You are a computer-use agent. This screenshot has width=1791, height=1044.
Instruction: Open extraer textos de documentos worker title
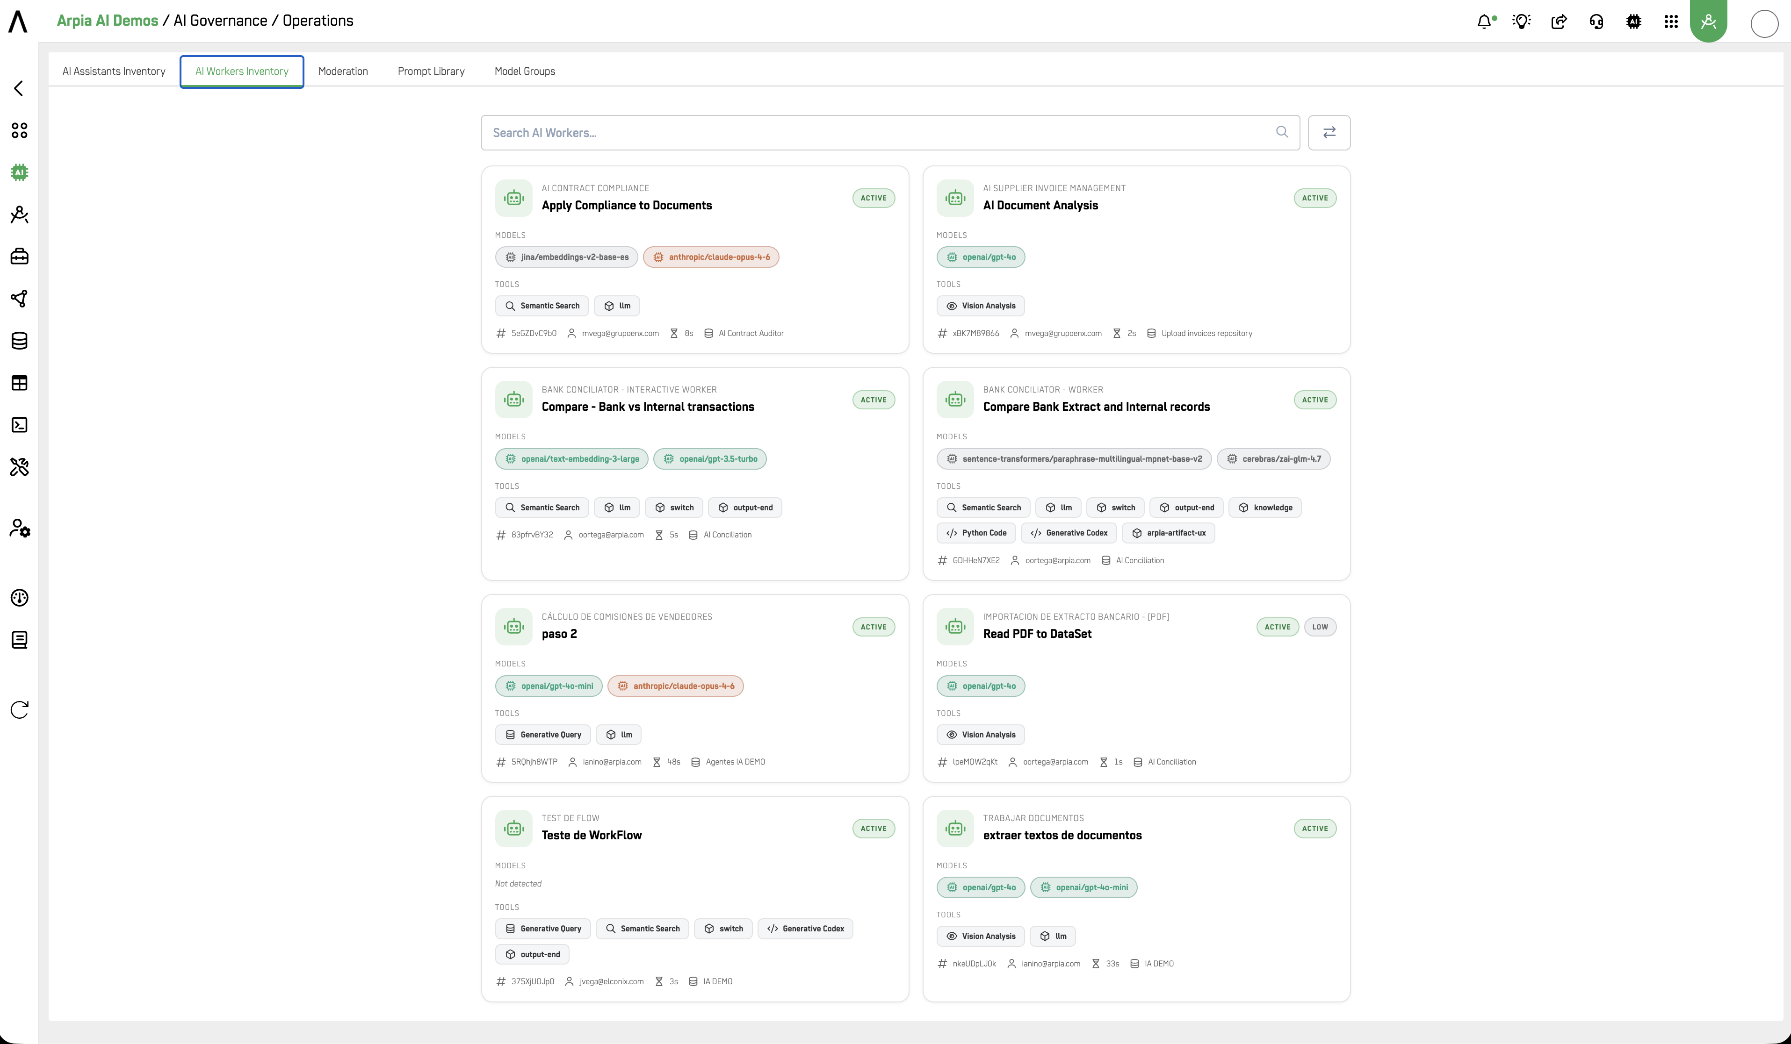coord(1062,835)
